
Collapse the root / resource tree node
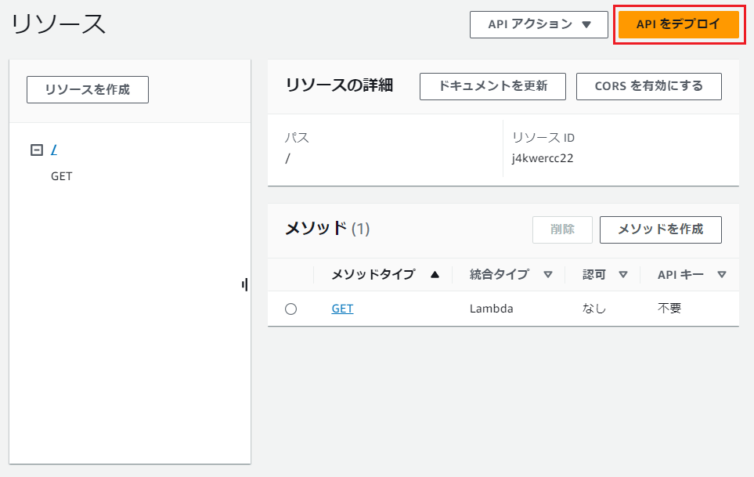pos(37,150)
